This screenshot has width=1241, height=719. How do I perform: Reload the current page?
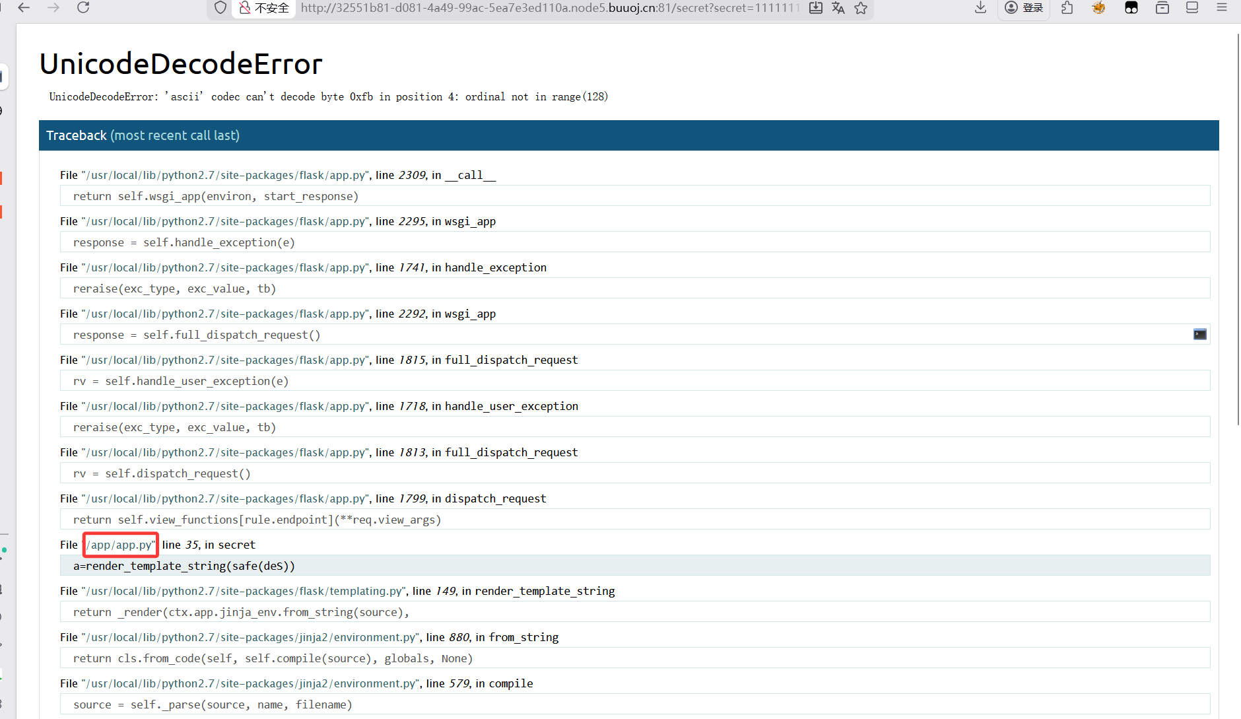[x=83, y=8]
